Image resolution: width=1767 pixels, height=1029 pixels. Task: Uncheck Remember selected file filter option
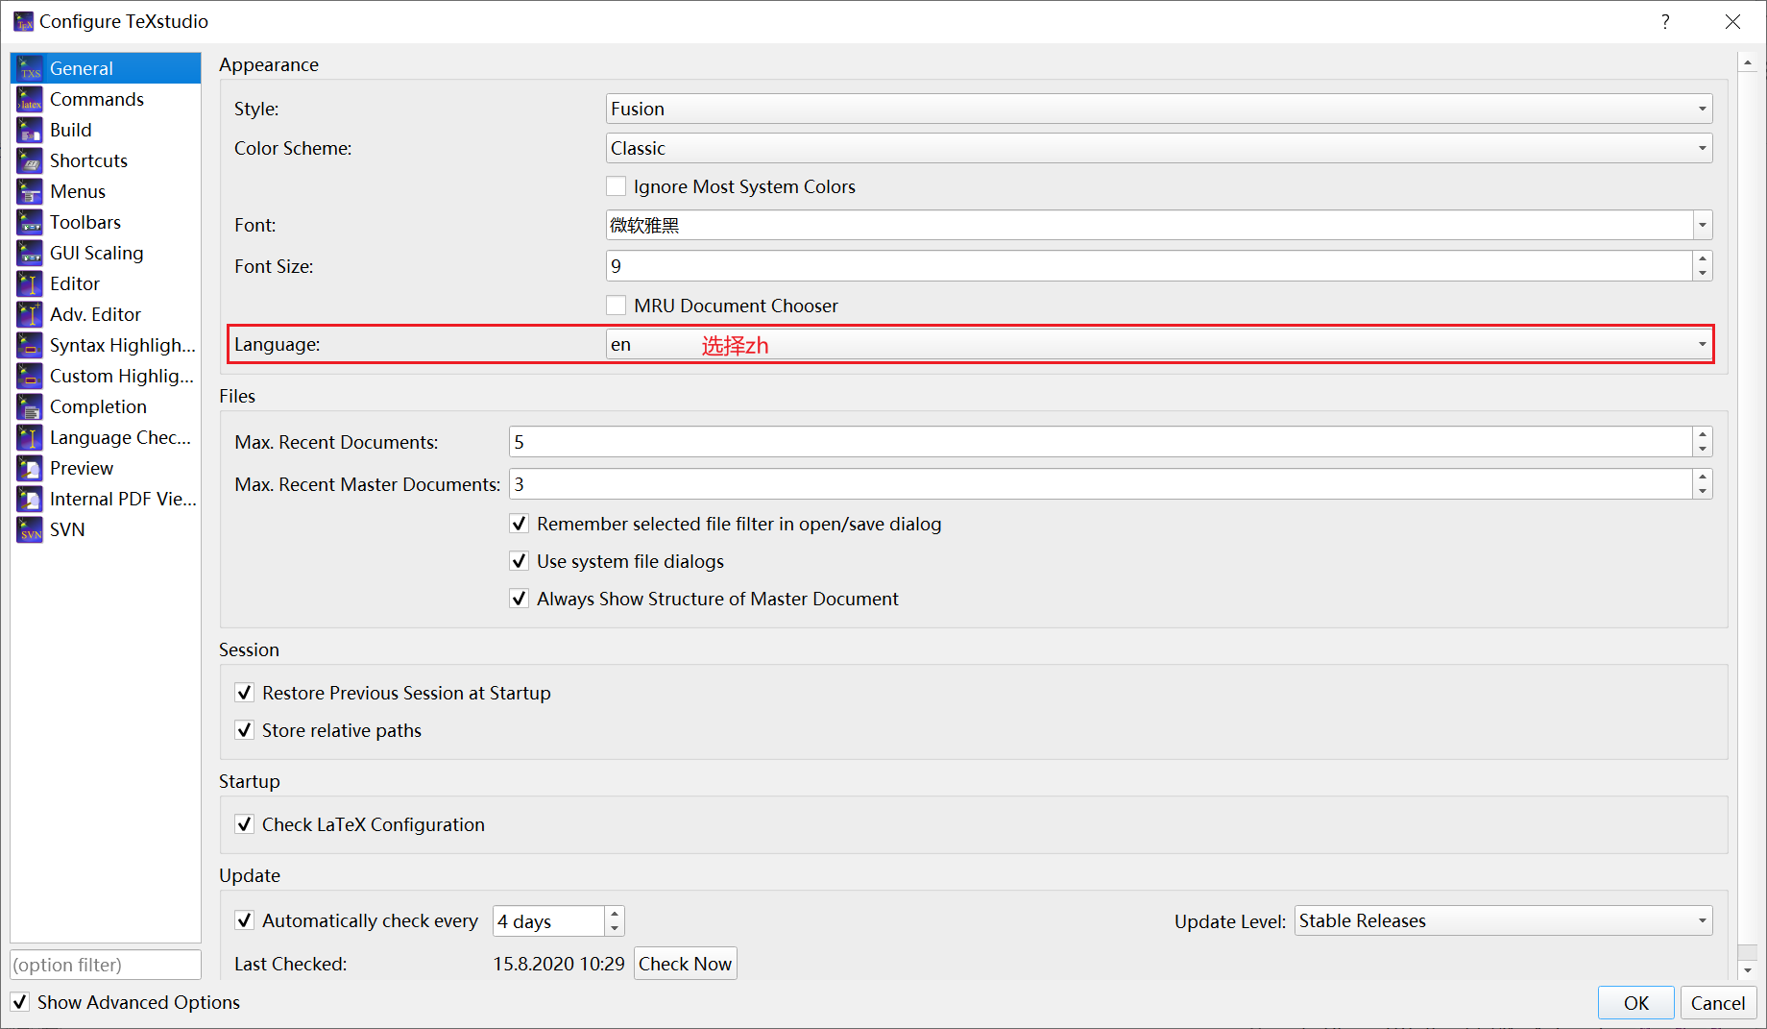click(520, 524)
